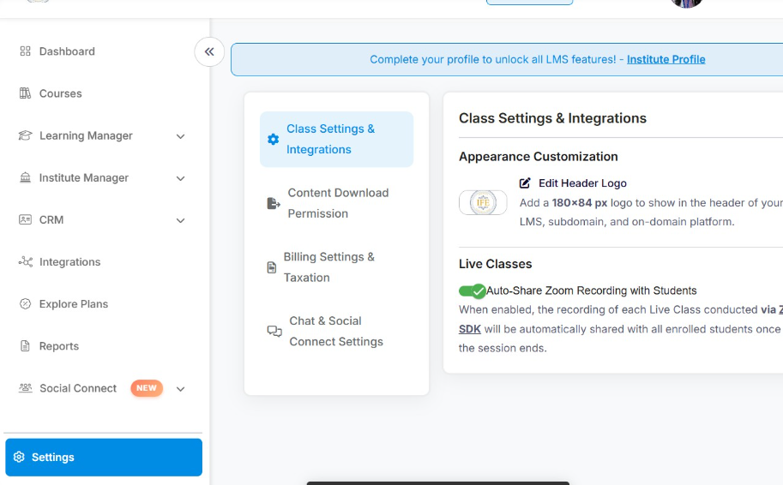Screen dimensions: 783x485
Task: Click the Explore Plans icon
Action: click(25, 304)
